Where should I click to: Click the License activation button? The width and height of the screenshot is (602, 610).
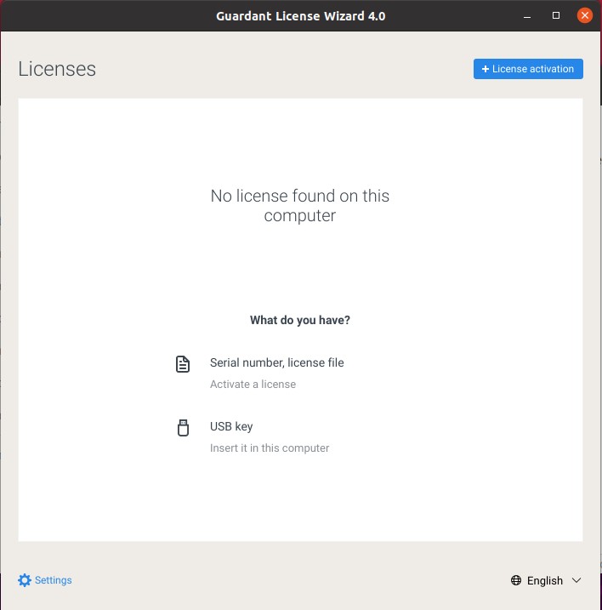click(528, 69)
